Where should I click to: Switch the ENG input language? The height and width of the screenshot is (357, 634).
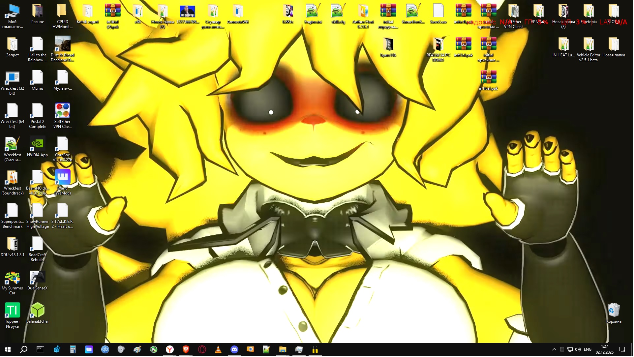point(589,350)
